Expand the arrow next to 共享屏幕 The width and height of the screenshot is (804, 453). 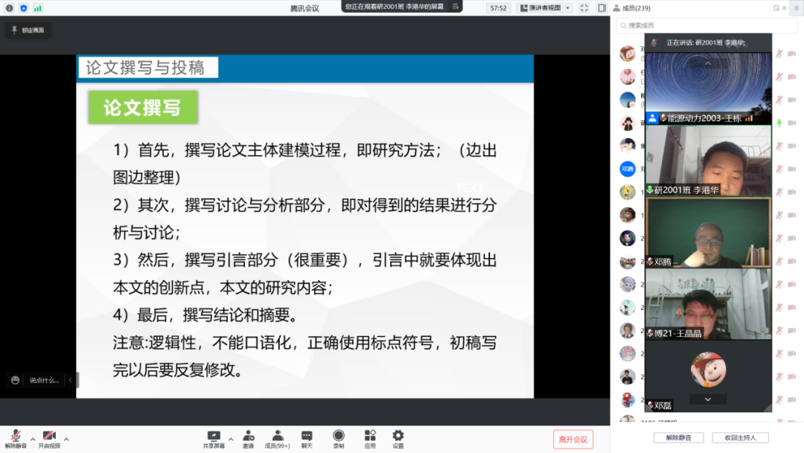[x=231, y=439]
